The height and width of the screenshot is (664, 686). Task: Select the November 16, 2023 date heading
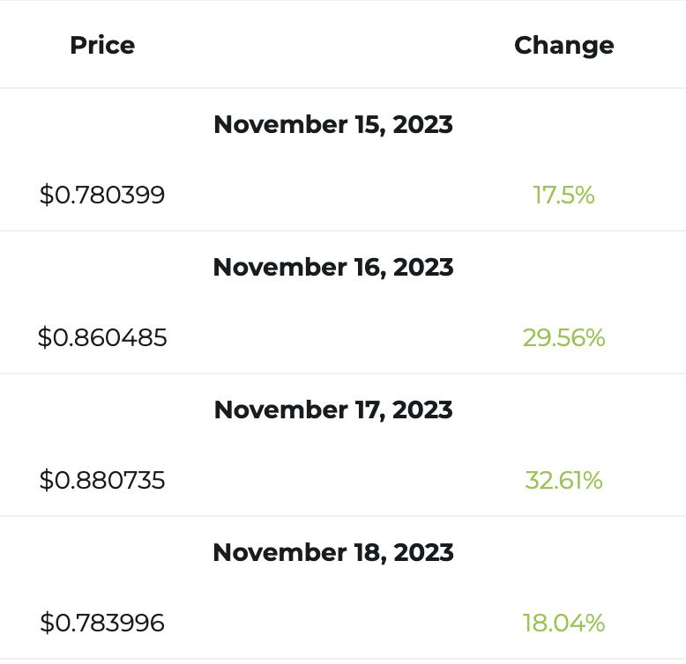coord(333,267)
